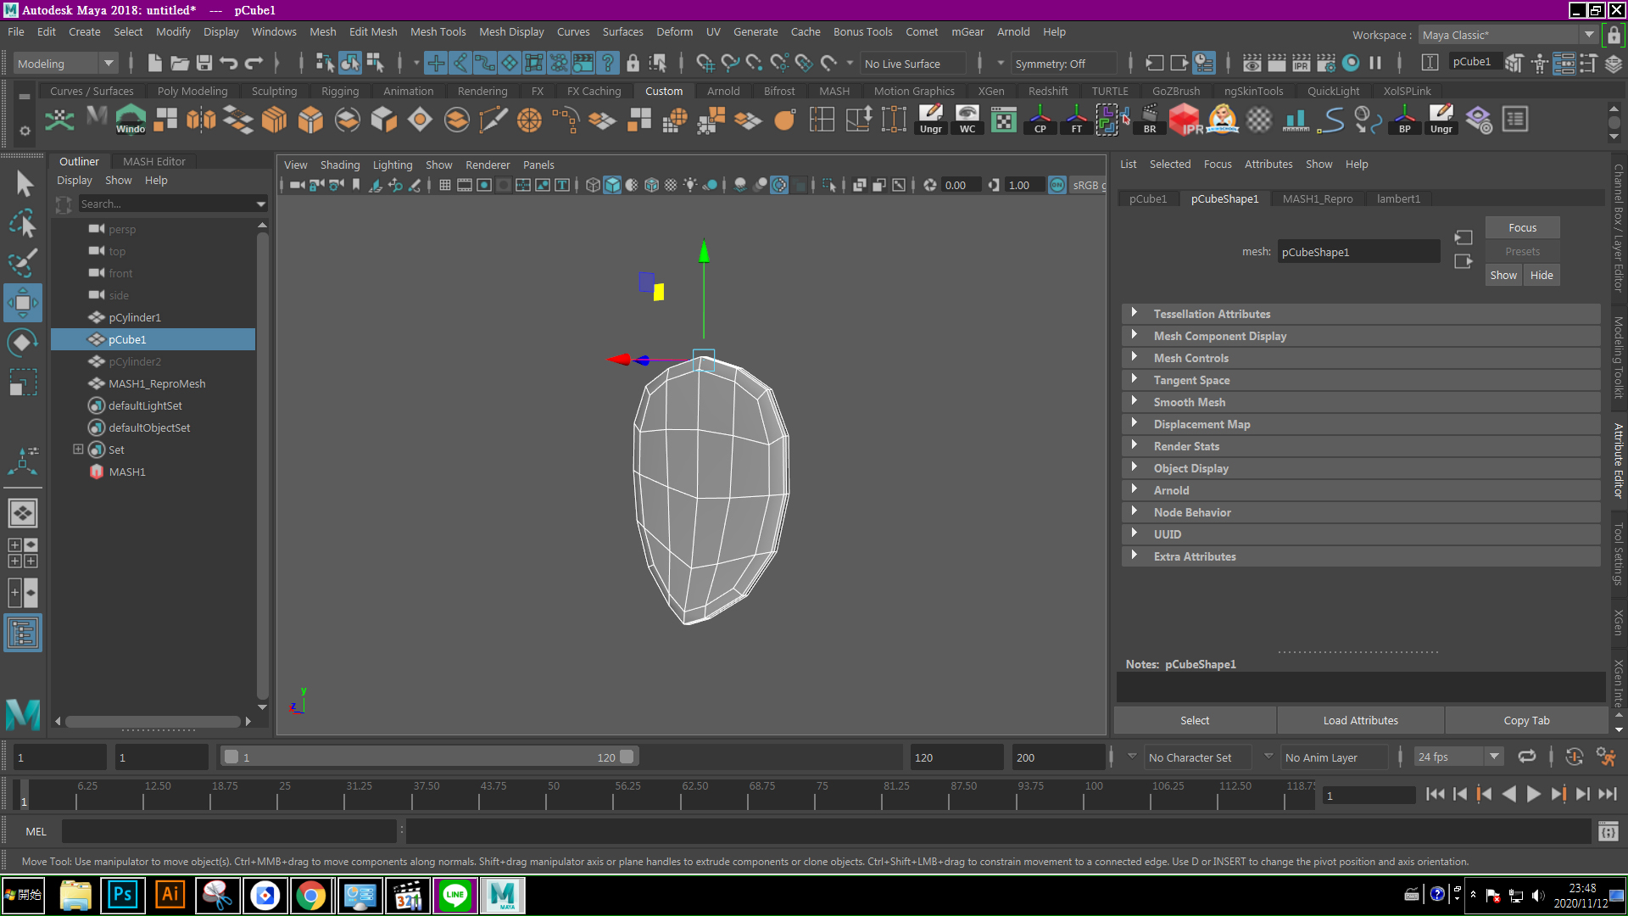Click the save scene icon
The image size is (1628, 916).
(203, 63)
